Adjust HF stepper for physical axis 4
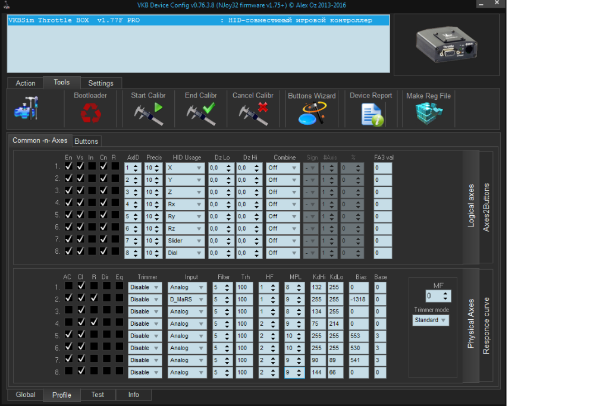 273,324
